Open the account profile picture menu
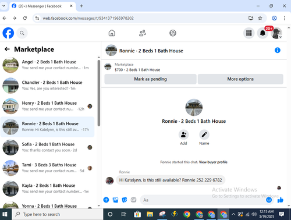Image resolution: width=291 pixels, height=220 pixels. (276, 33)
